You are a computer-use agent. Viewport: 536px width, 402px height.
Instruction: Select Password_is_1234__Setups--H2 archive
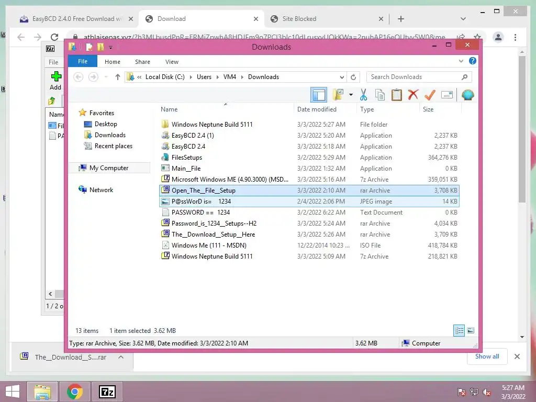point(309,223)
